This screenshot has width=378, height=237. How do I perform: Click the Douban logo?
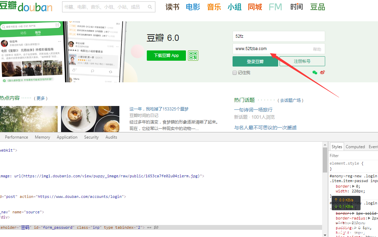point(26,7)
